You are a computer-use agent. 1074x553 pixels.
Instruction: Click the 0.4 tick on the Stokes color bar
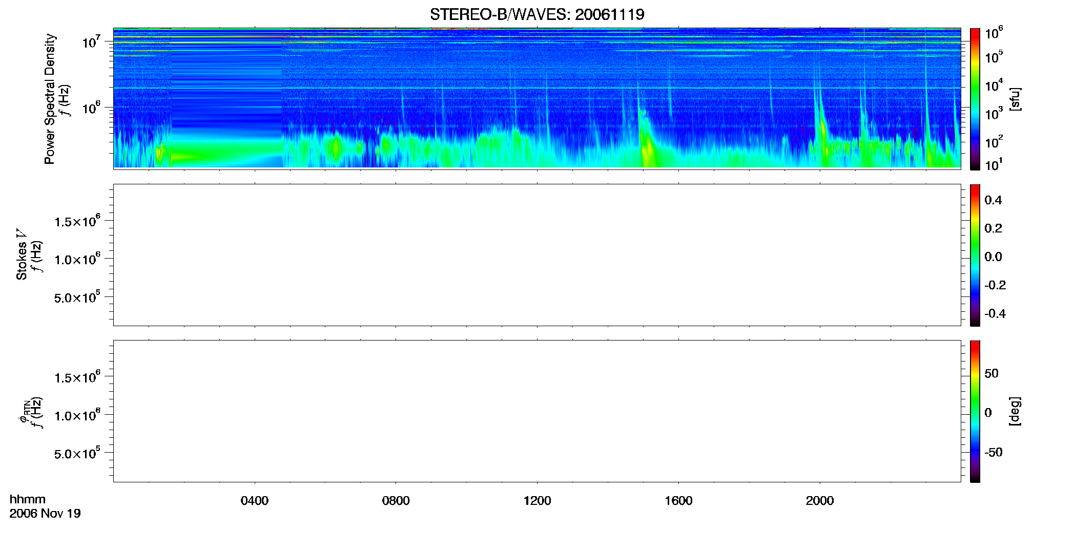pyautogui.click(x=993, y=200)
